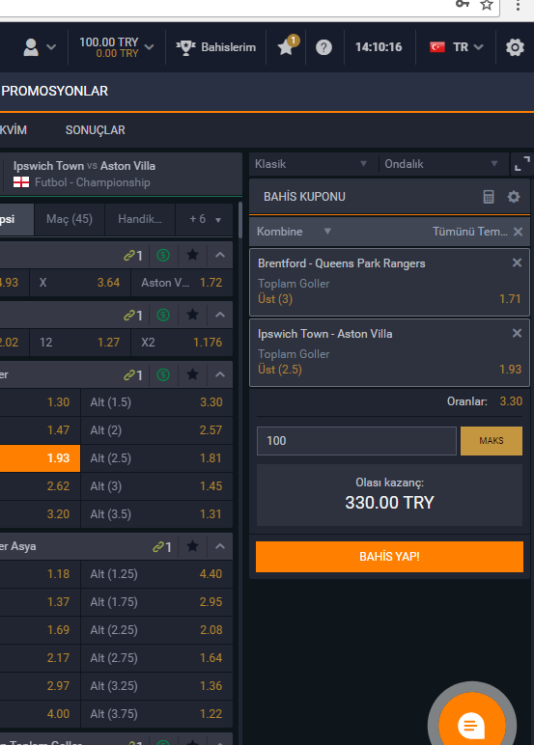Image resolution: width=534 pixels, height=745 pixels.
Task: Open the Ondalık odds format dropdown
Action: (441, 164)
